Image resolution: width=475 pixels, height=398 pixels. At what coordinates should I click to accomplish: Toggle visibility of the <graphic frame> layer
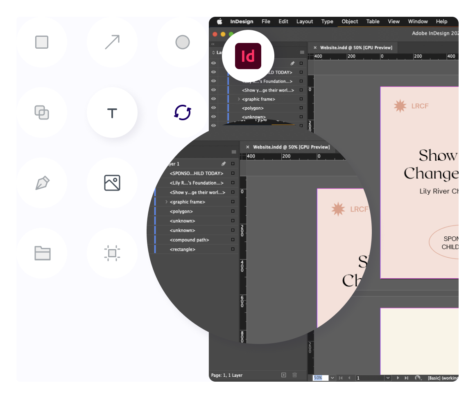click(x=213, y=99)
